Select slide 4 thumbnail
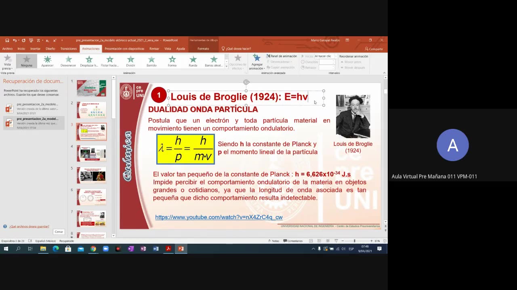517x290 pixels. (92, 153)
